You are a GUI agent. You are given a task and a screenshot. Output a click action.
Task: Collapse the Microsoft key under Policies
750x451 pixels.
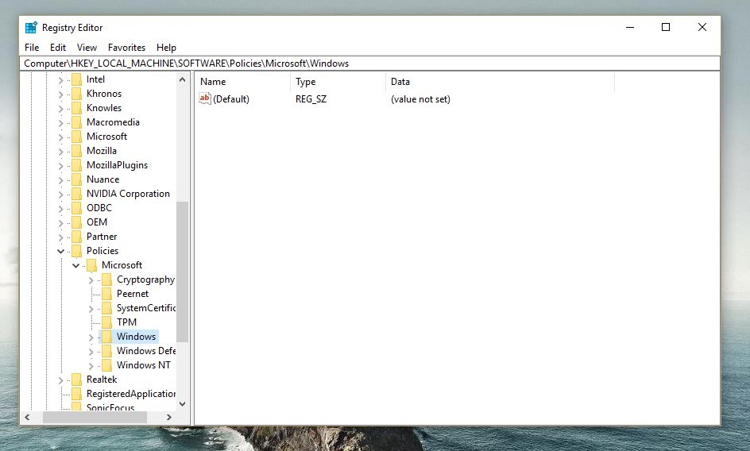coord(76,265)
